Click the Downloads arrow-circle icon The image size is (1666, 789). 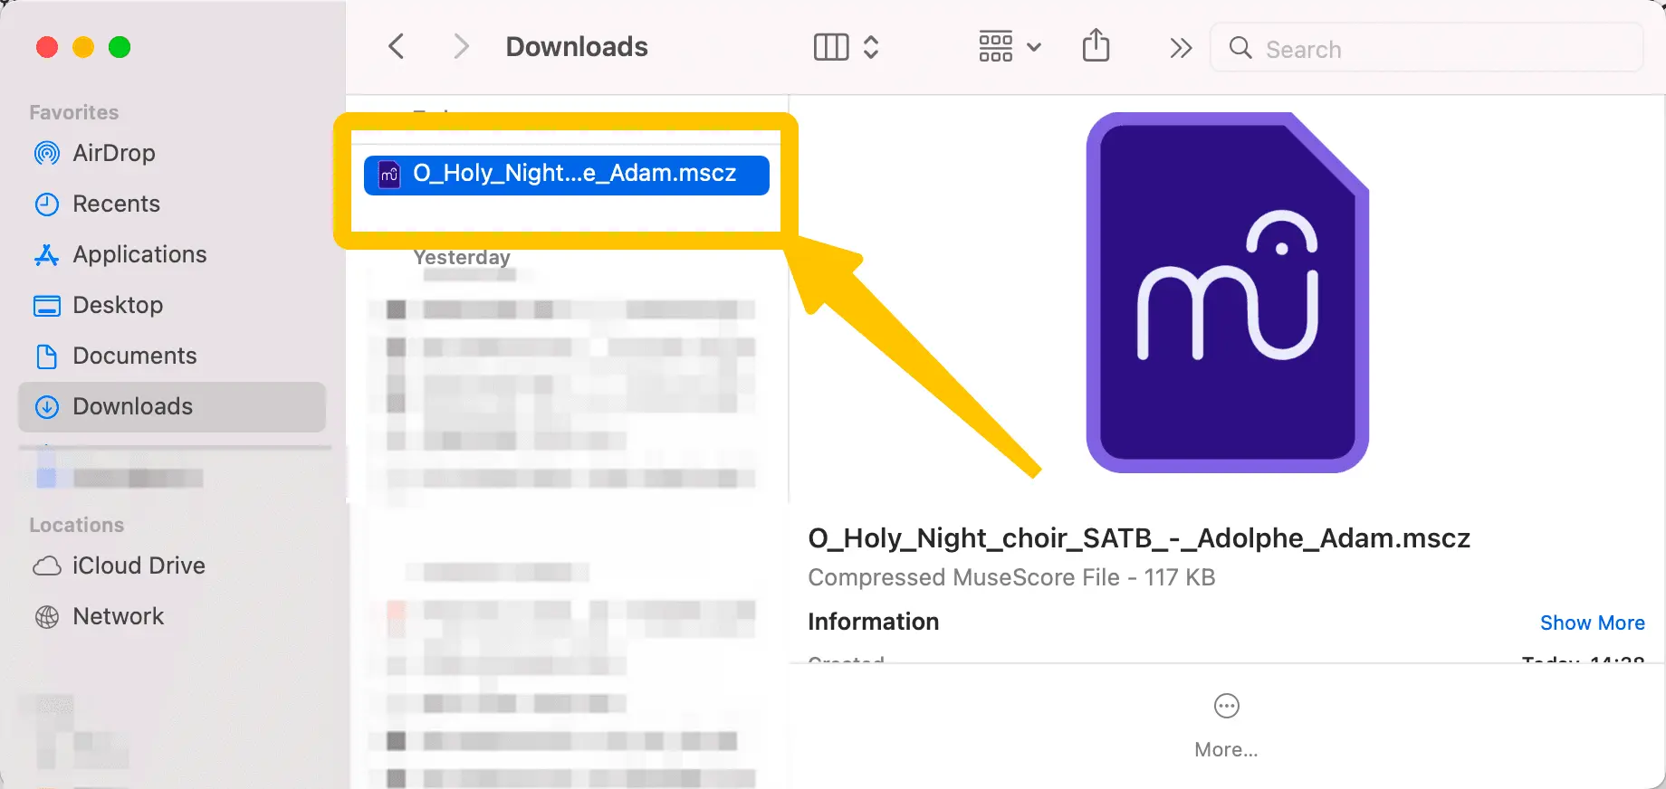click(x=47, y=407)
